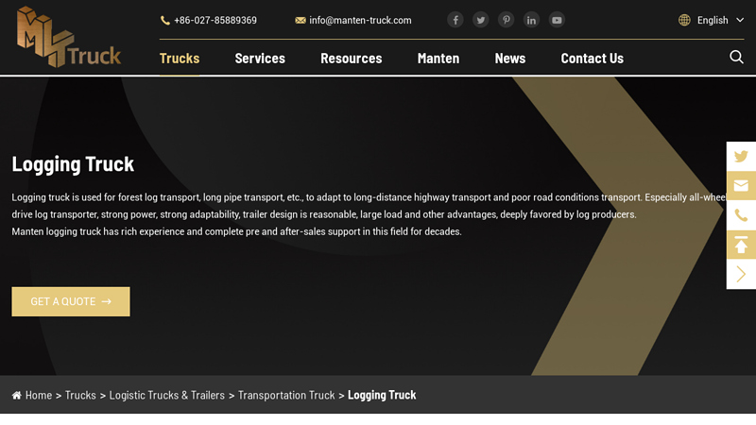Image resolution: width=756 pixels, height=425 pixels.
Task: Click the info@manten-truck.com email link
Action: pos(359,20)
